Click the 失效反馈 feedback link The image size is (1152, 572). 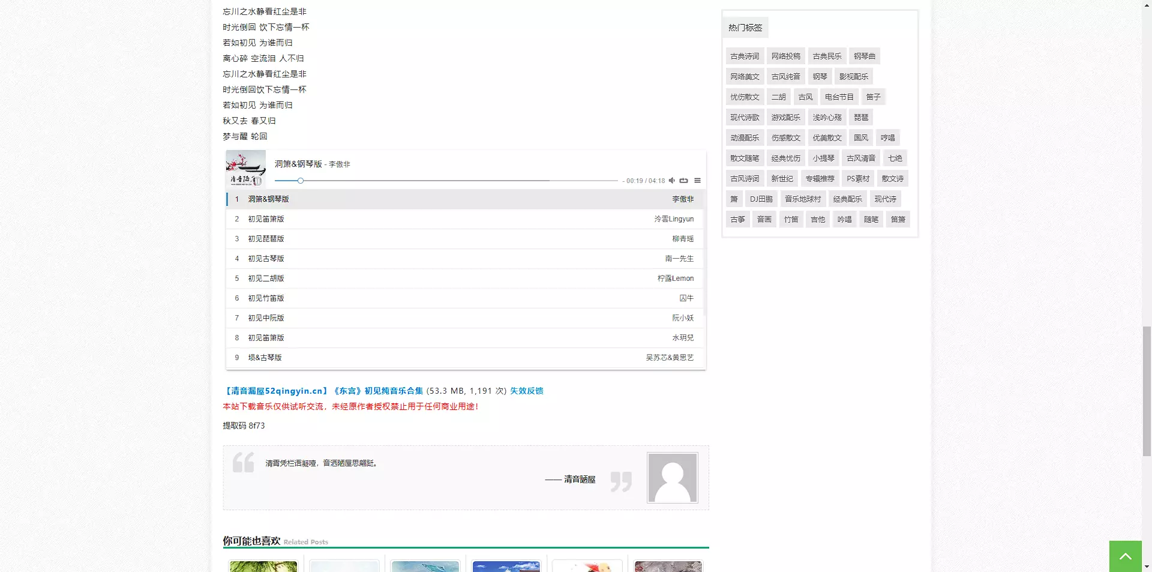pos(526,391)
